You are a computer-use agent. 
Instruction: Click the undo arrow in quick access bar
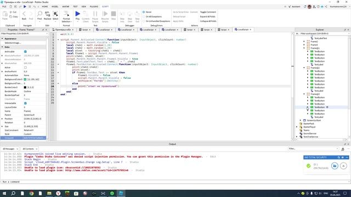35,7
